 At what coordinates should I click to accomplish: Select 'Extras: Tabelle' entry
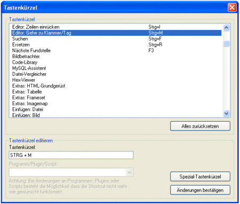point(116,92)
